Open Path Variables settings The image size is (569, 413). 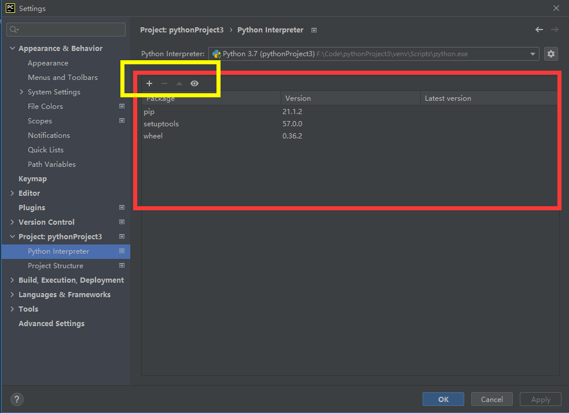click(x=52, y=164)
